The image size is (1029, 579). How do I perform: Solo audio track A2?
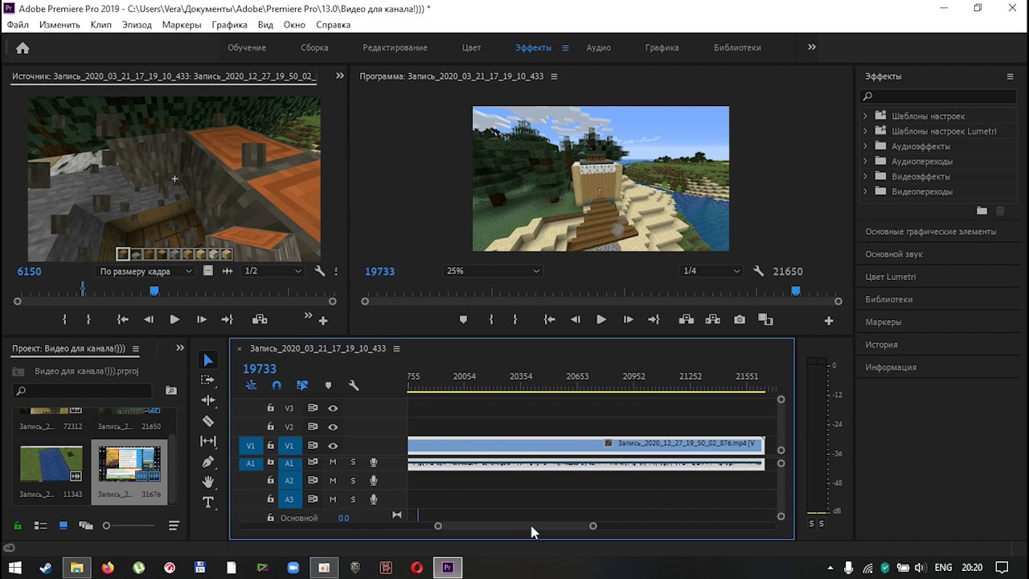pos(353,481)
